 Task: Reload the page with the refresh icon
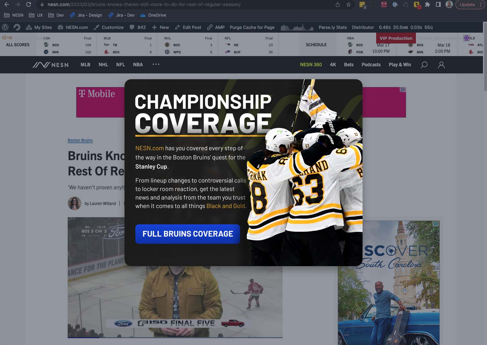point(29,4)
